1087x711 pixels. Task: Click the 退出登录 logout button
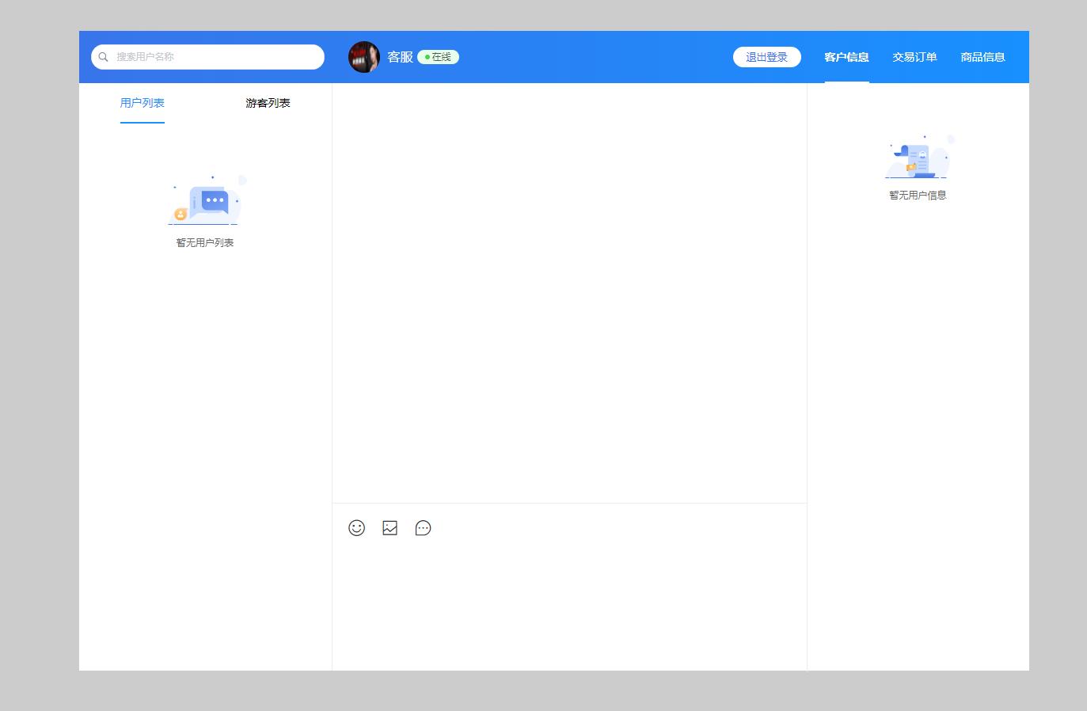[x=766, y=57]
